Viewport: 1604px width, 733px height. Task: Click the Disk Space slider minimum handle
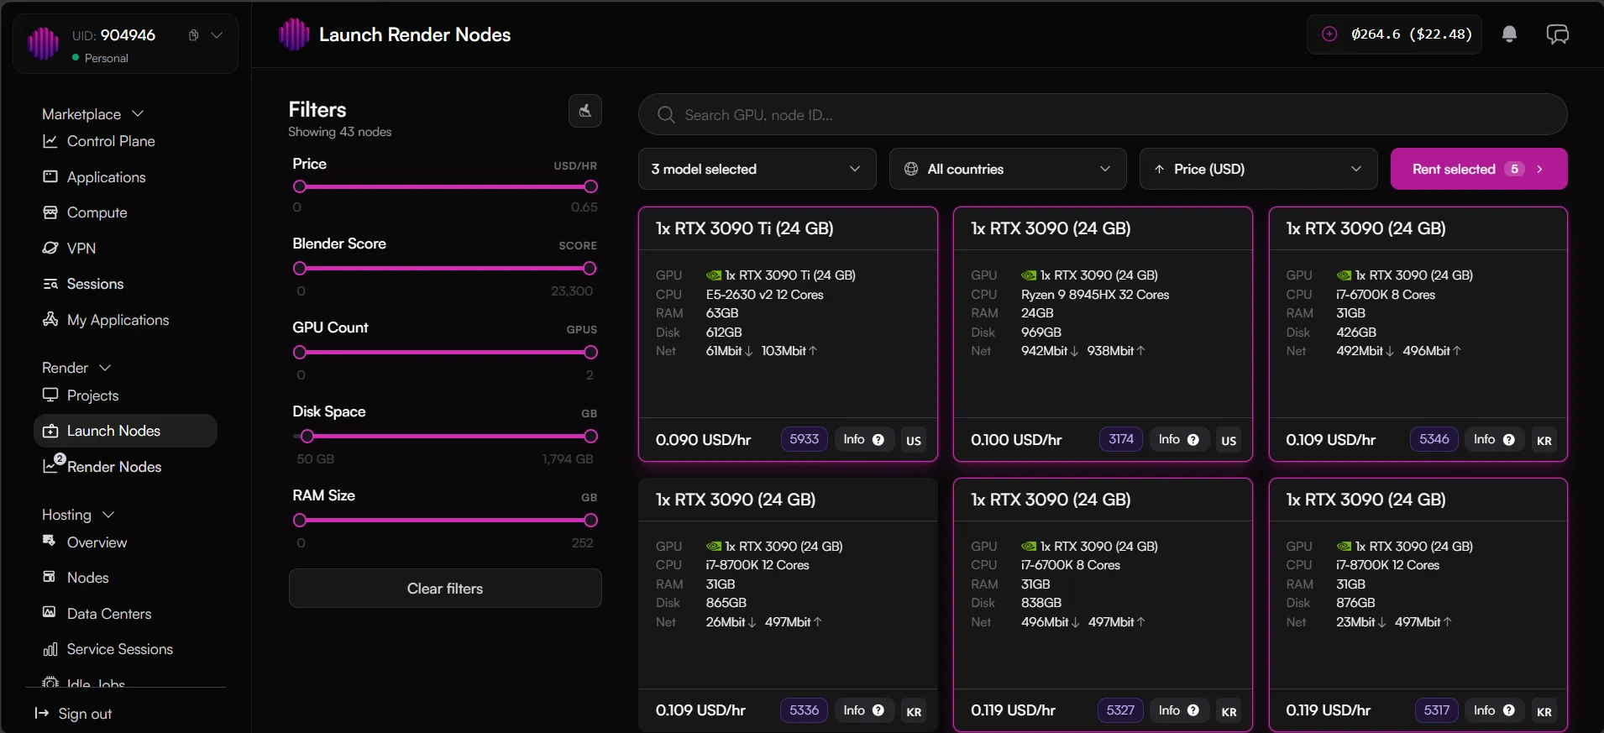pos(307,436)
